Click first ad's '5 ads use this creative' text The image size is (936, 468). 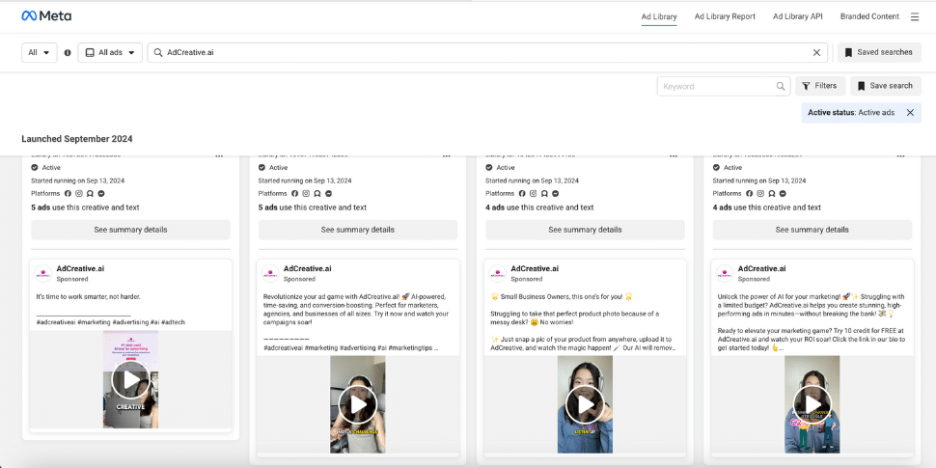pyautogui.click(x=85, y=207)
